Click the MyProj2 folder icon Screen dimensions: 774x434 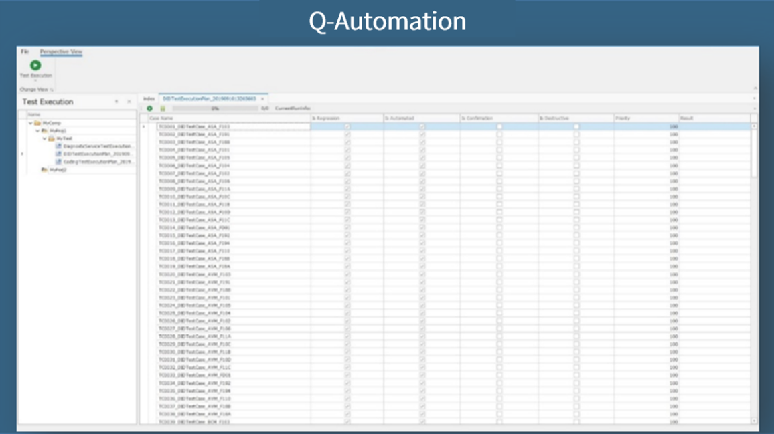(x=44, y=170)
